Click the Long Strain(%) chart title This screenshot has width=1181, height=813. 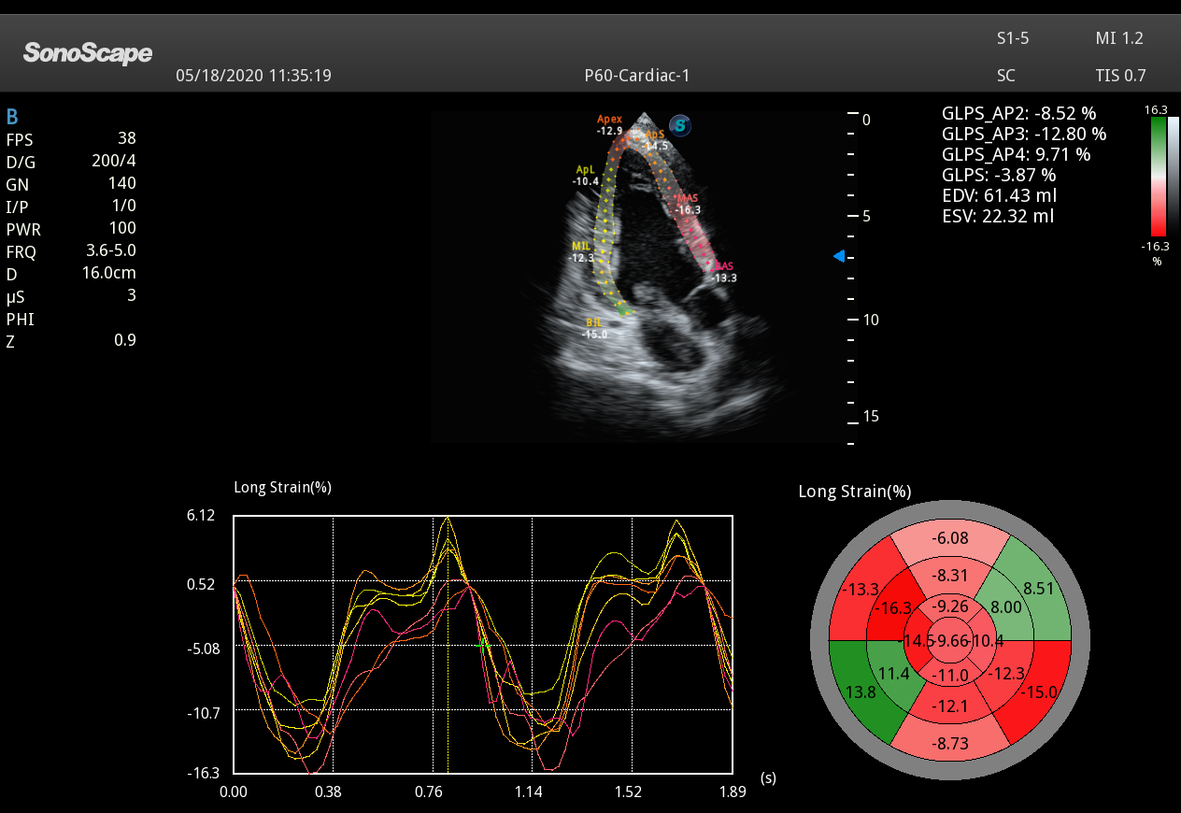[282, 487]
